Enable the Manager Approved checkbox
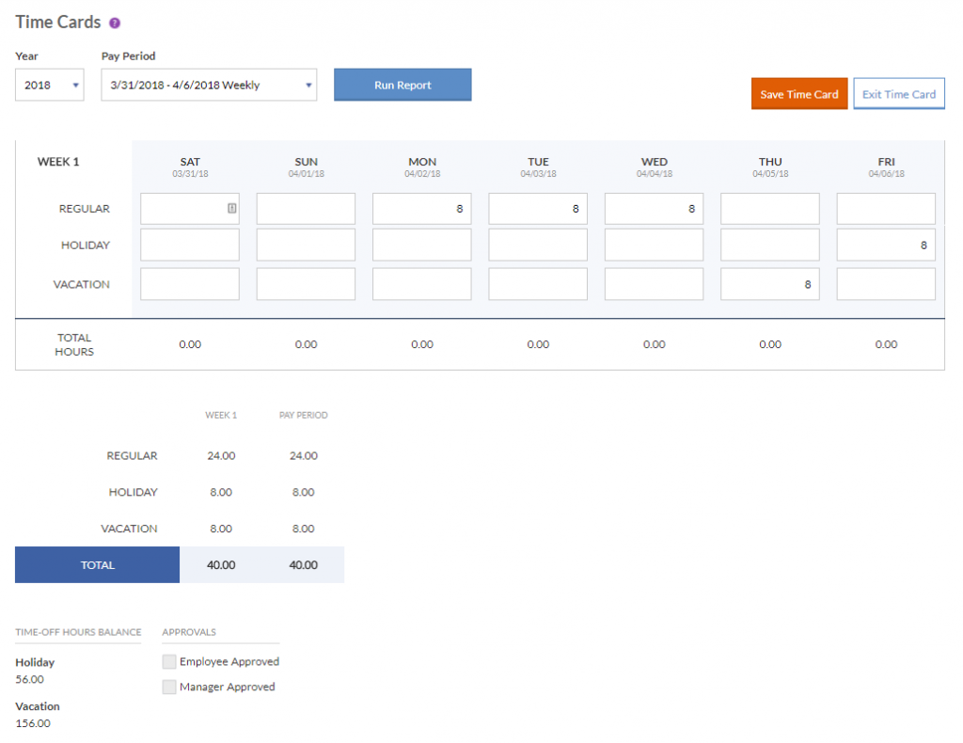963x743 pixels. pyautogui.click(x=169, y=687)
